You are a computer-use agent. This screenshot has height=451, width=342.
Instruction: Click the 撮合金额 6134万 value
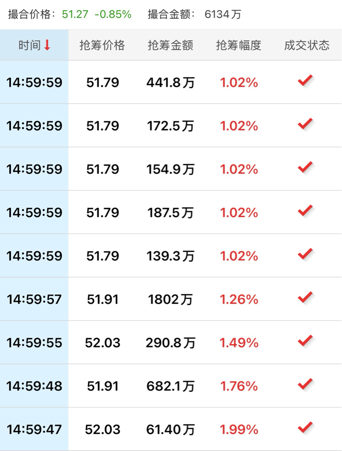coord(223,14)
